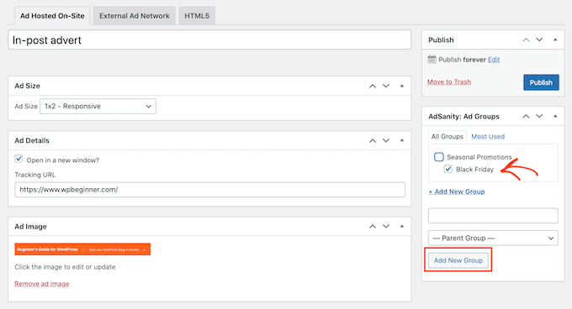
Task: Move the AdSanity Ad Groups panel up
Action: [526, 117]
